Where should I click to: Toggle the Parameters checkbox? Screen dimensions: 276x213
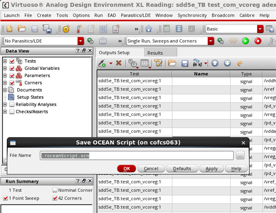(12, 75)
